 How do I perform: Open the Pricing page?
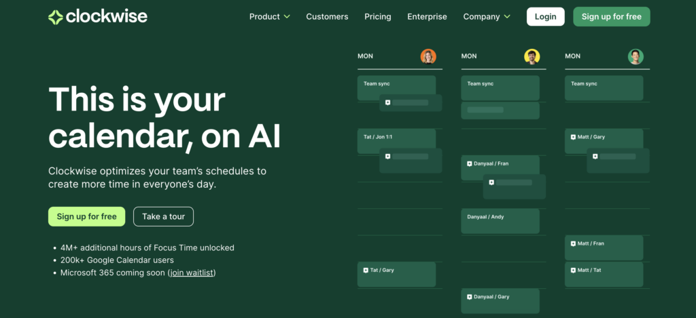pos(378,17)
